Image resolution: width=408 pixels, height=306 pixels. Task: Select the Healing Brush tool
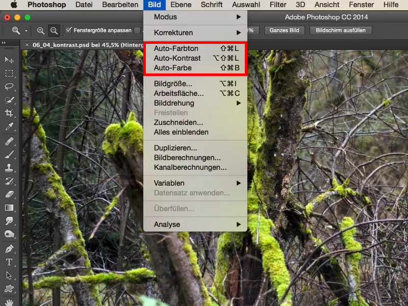click(9, 141)
